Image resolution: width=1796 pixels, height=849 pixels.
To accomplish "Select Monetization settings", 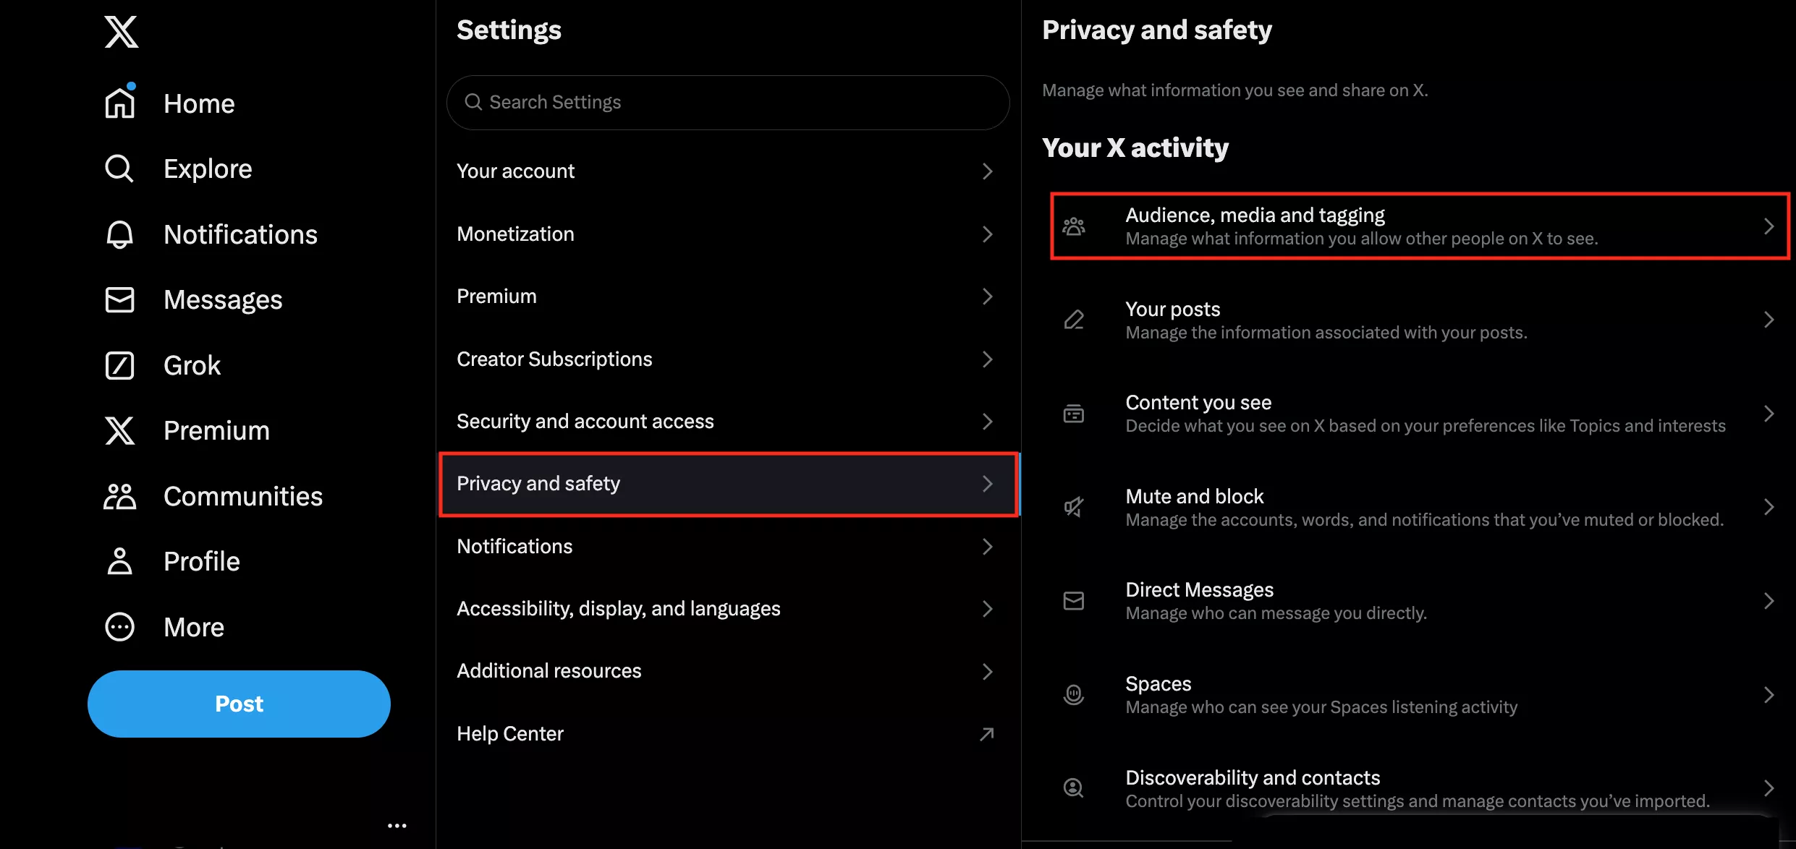I will click(727, 234).
